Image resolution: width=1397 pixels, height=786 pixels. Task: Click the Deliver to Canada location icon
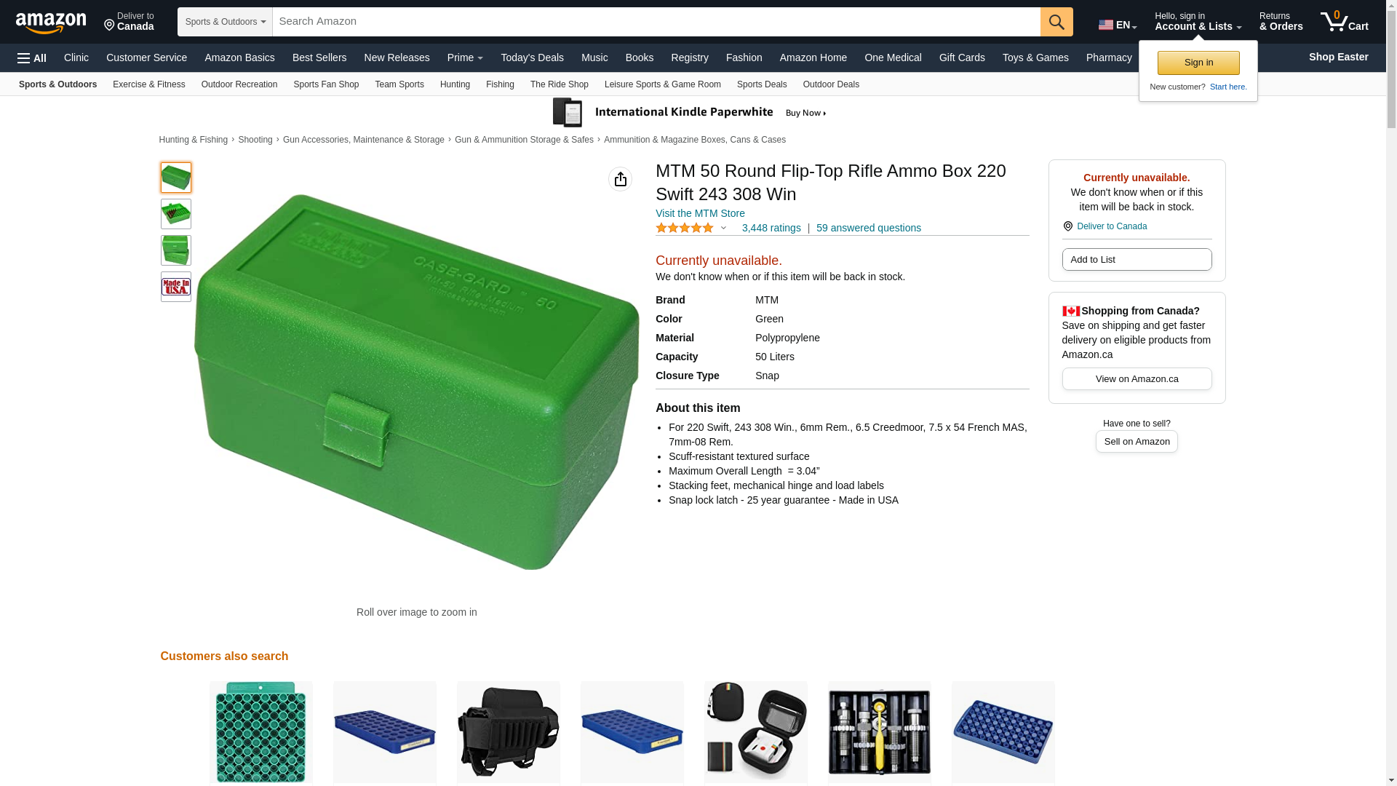(x=109, y=25)
